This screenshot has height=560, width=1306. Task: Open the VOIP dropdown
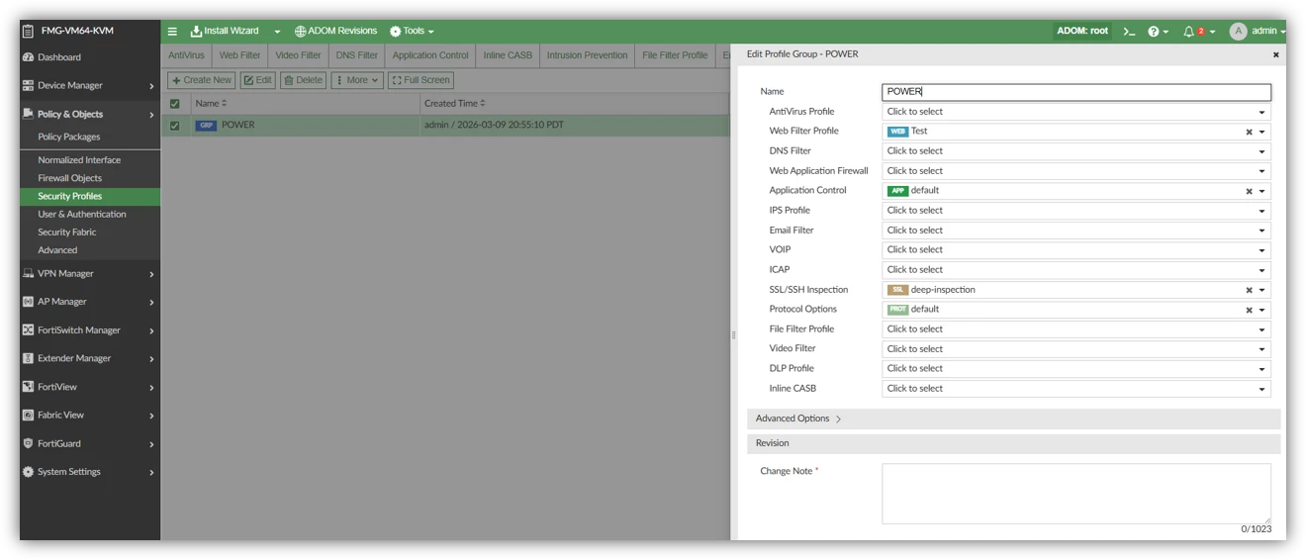tap(1076, 250)
